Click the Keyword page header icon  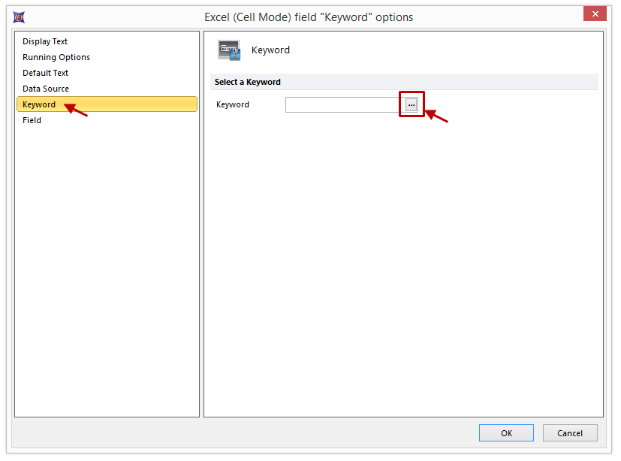[229, 50]
